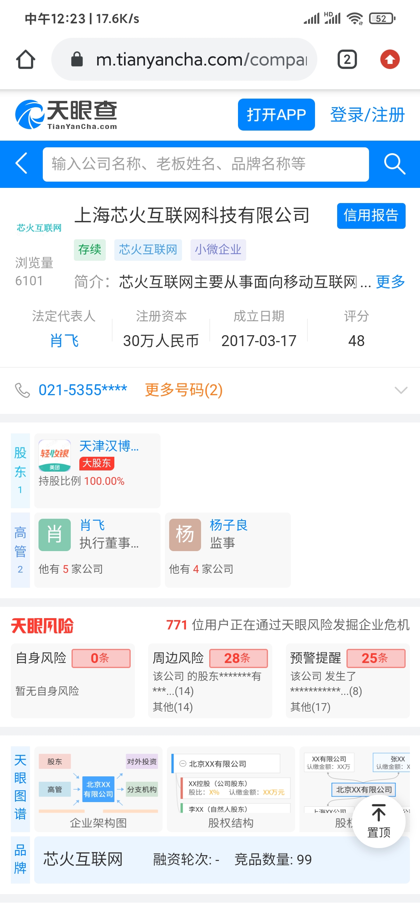Open supervisor 杨子良 profile link

[x=229, y=525]
